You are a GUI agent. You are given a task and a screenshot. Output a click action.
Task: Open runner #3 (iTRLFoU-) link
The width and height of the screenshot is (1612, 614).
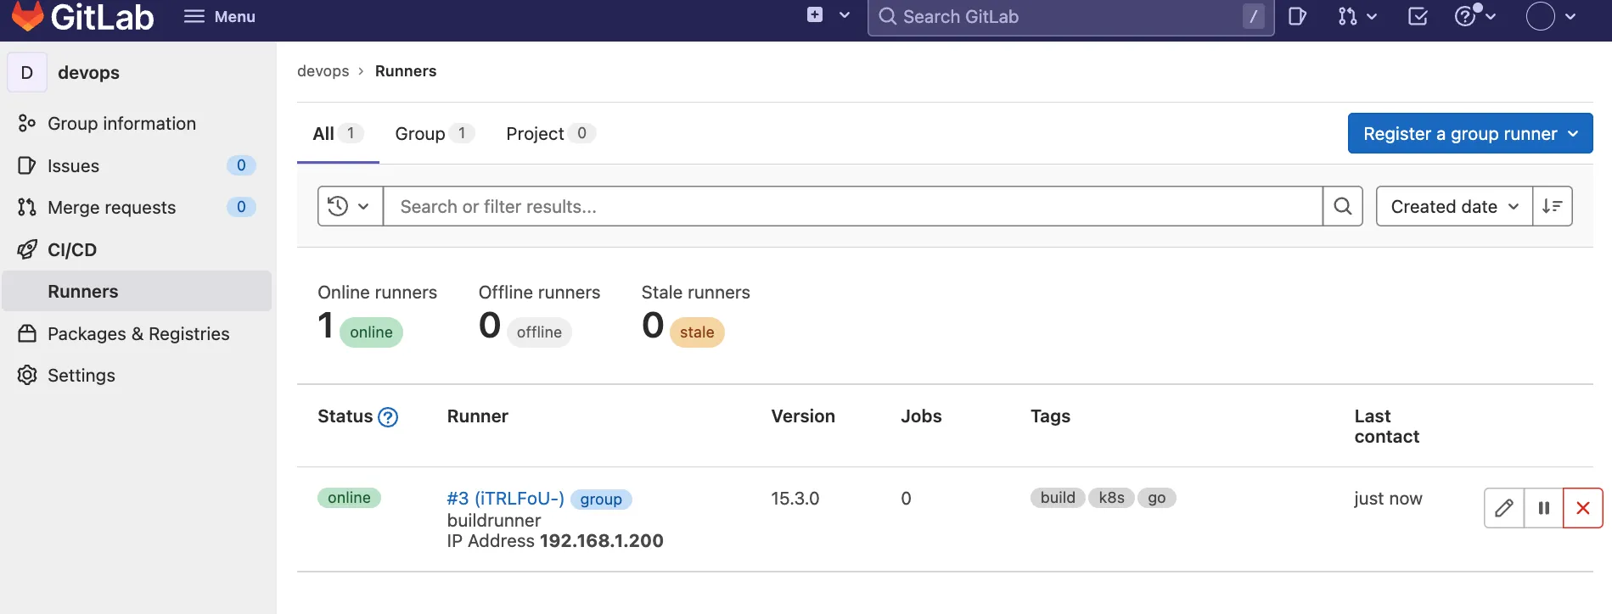point(505,499)
